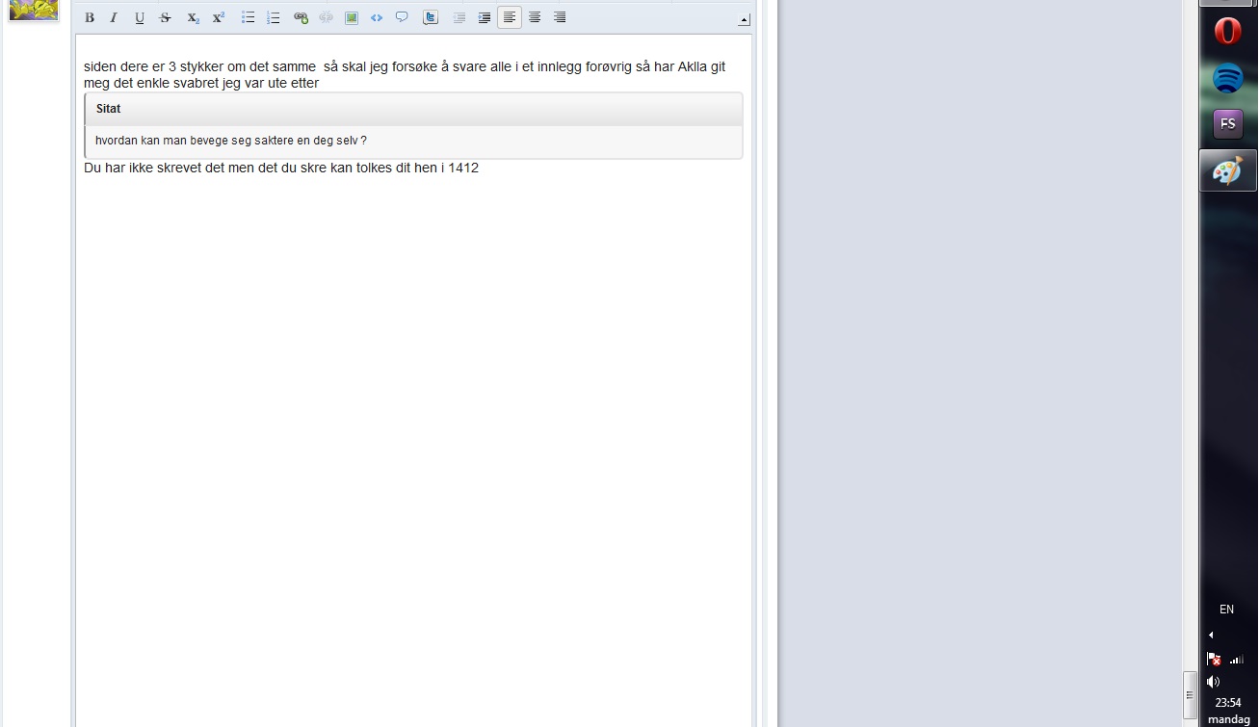Apply subscript formatting
Image resolution: width=1259 pixels, height=727 pixels.
point(193,18)
